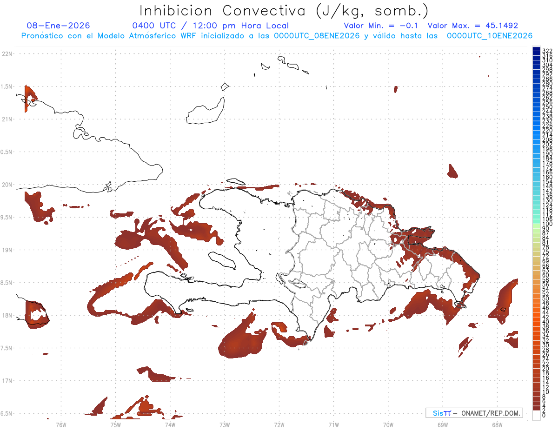
Task: Click the '17N' latitude label
Action: coord(7,381)
